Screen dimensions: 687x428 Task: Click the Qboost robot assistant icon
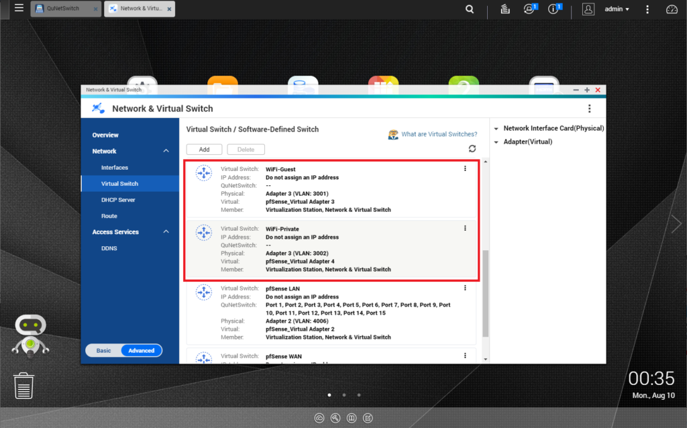30,335
